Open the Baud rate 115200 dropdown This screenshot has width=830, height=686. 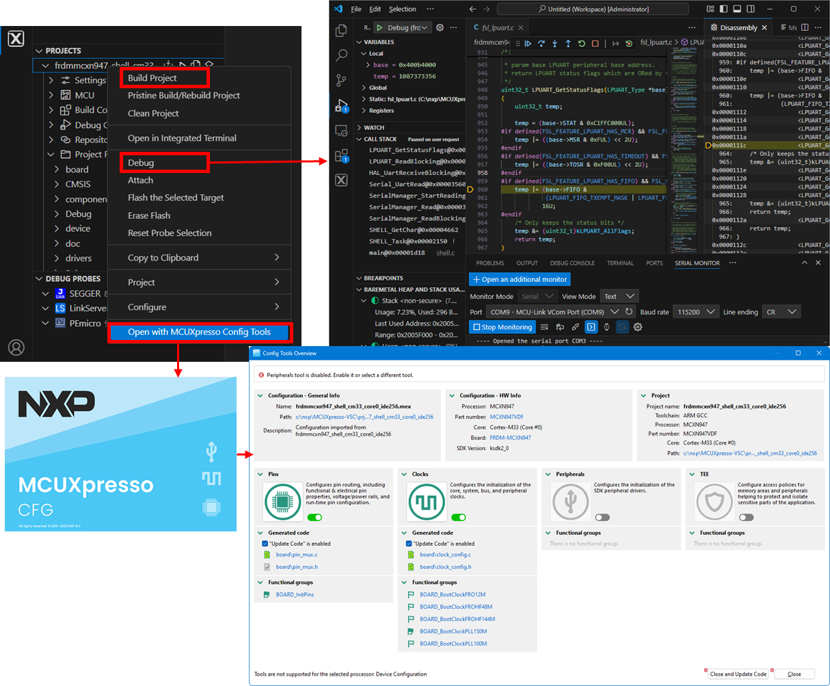[695, 312]
